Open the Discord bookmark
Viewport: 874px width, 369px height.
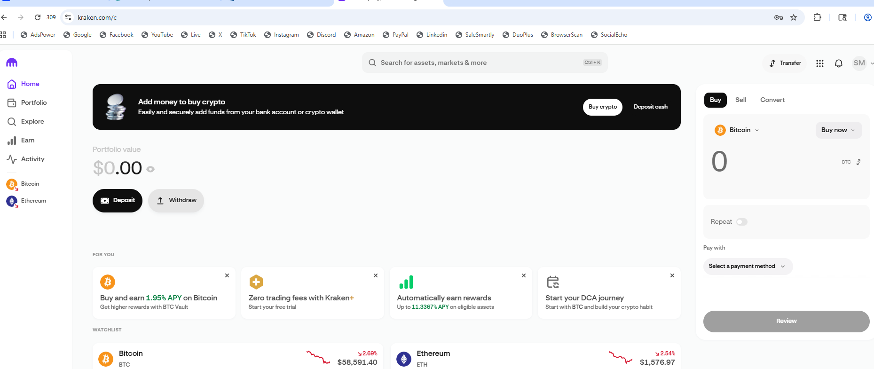coord(321,35)
